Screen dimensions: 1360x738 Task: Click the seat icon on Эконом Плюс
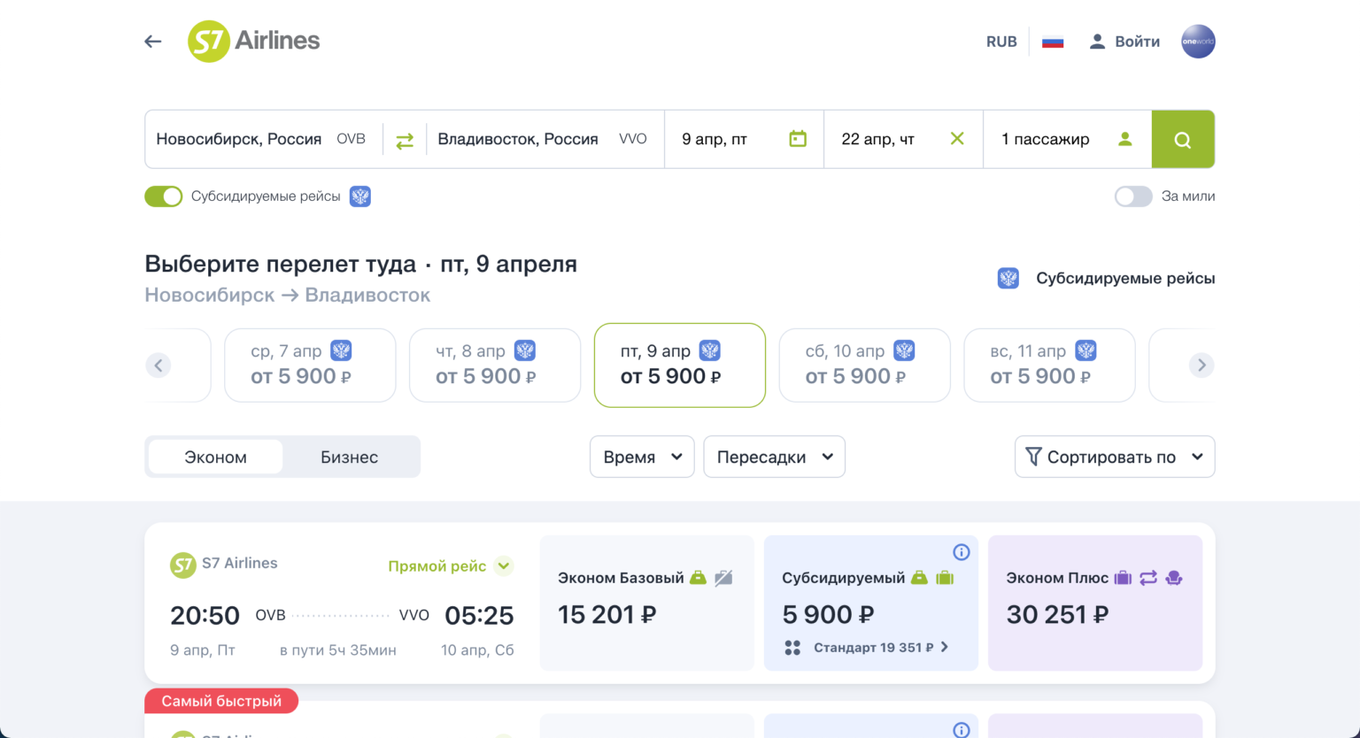click(x=1174, y=578)
